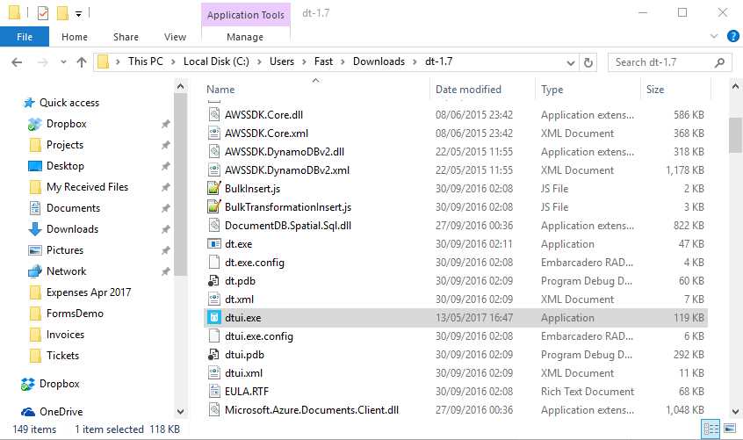Click the DLL icon of AWSSDK.Core.dll

point(214,115)
